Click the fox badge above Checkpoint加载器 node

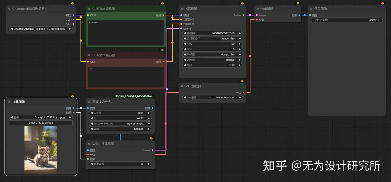click(x=72, y=3)
